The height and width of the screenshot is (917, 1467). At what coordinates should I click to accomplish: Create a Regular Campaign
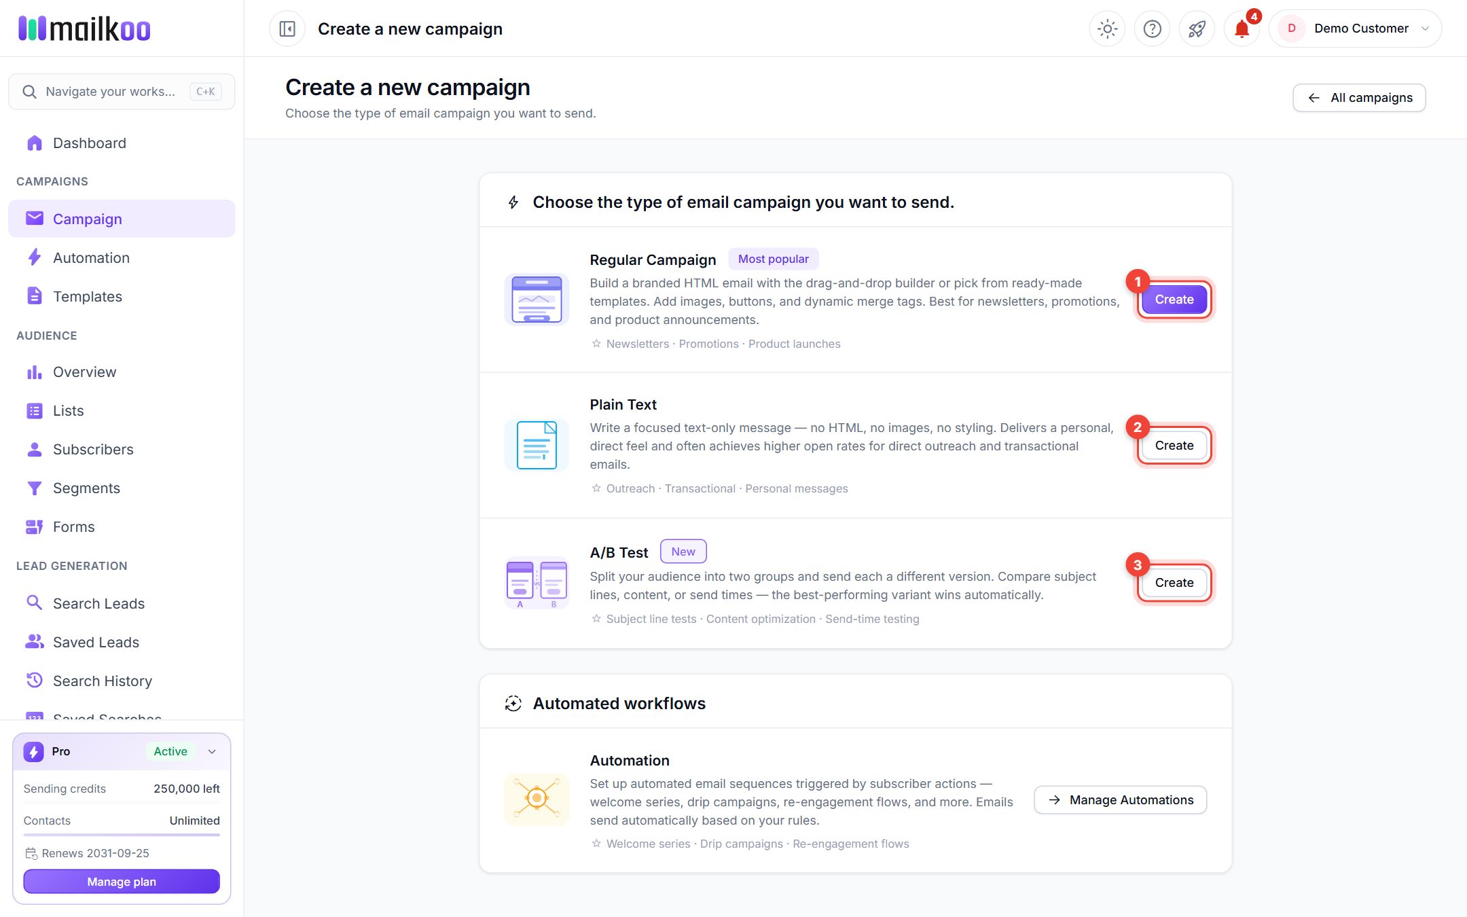click(x=1174, y=300)
